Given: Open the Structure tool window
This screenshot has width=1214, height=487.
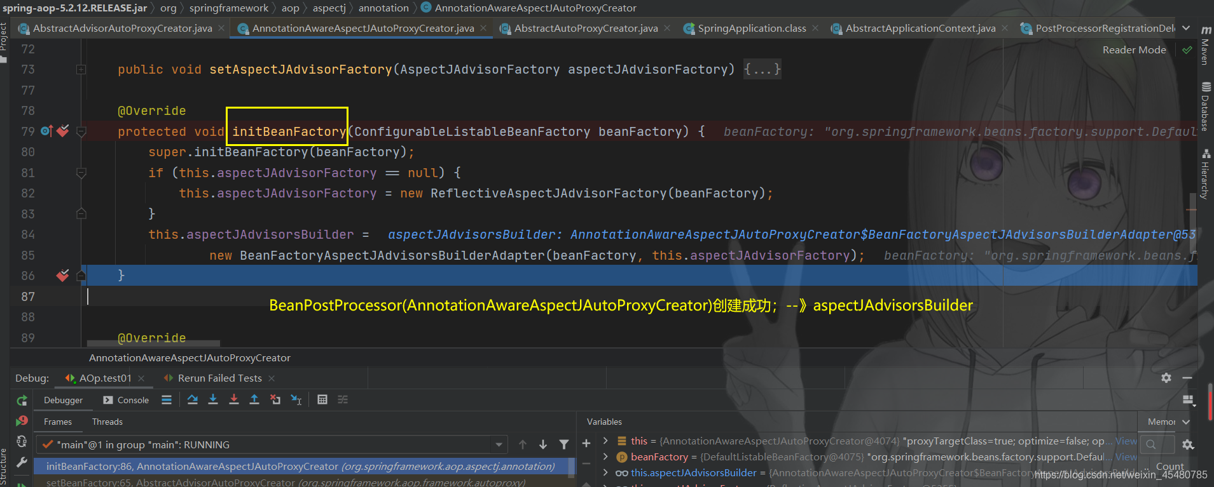Looking at the screenshot, I should [4, 467].
